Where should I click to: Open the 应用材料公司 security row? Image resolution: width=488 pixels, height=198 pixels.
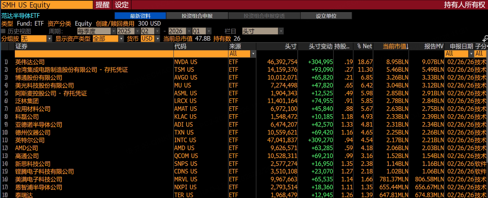[33, 109]
